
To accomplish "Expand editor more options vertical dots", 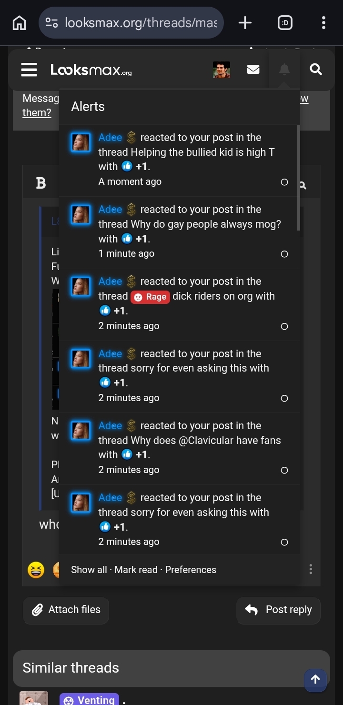I will click(x=311, y=569).
